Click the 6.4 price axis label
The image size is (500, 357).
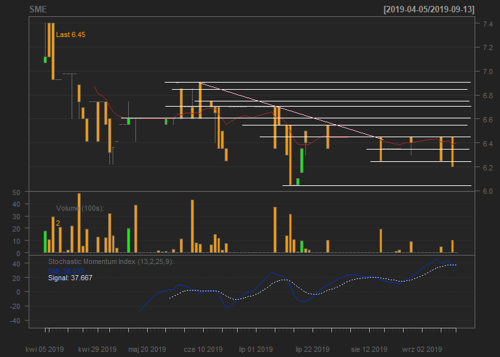(x=488, y=144)
